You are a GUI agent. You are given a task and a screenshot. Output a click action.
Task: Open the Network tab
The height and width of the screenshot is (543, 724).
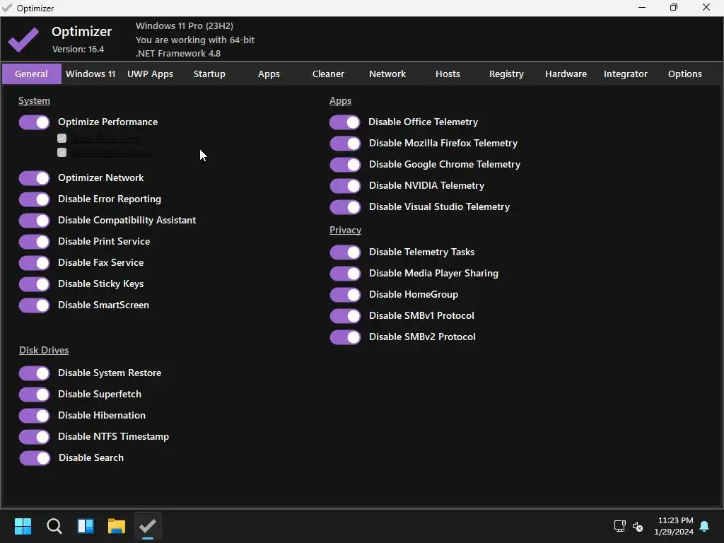[x=387, y=74]
